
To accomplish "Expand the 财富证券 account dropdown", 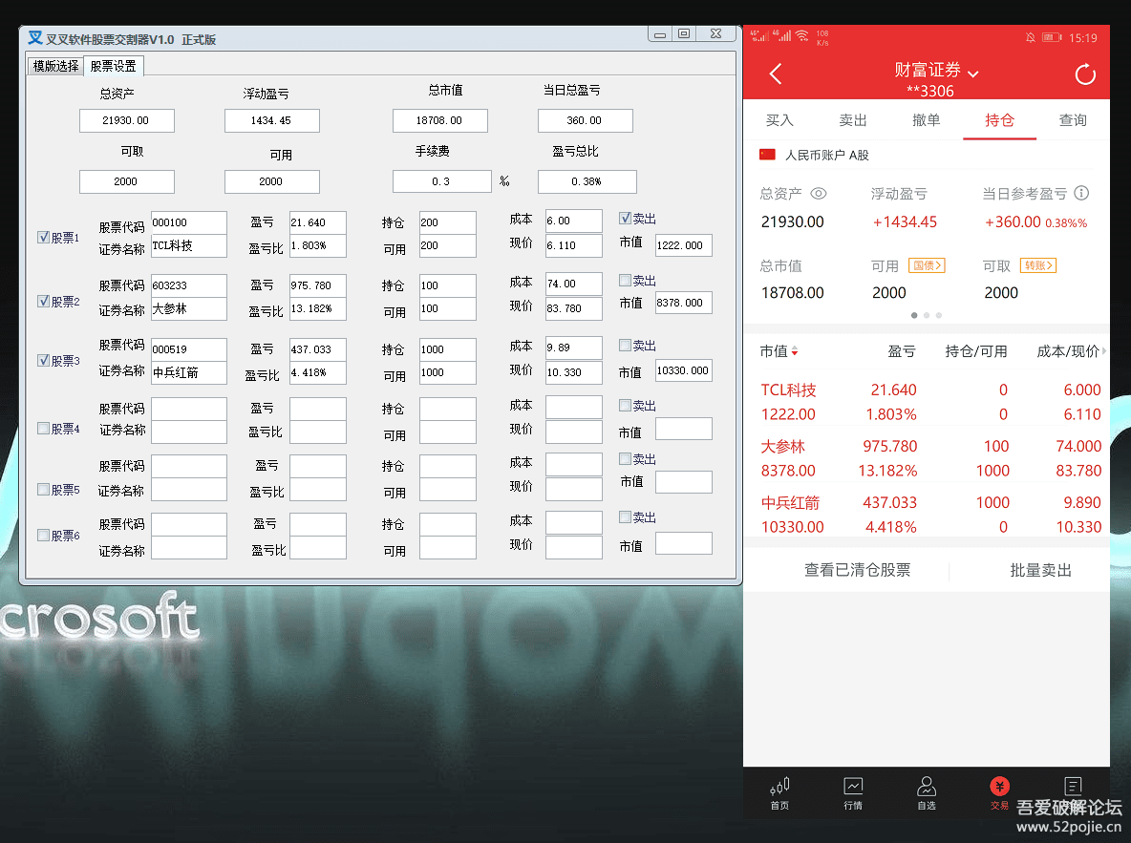I will (x=973, y=73).
